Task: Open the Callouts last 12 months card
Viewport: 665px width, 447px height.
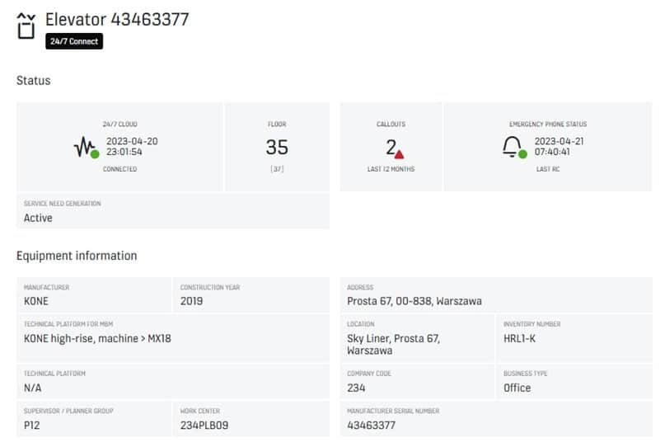Action: click(x=390, y=147)
